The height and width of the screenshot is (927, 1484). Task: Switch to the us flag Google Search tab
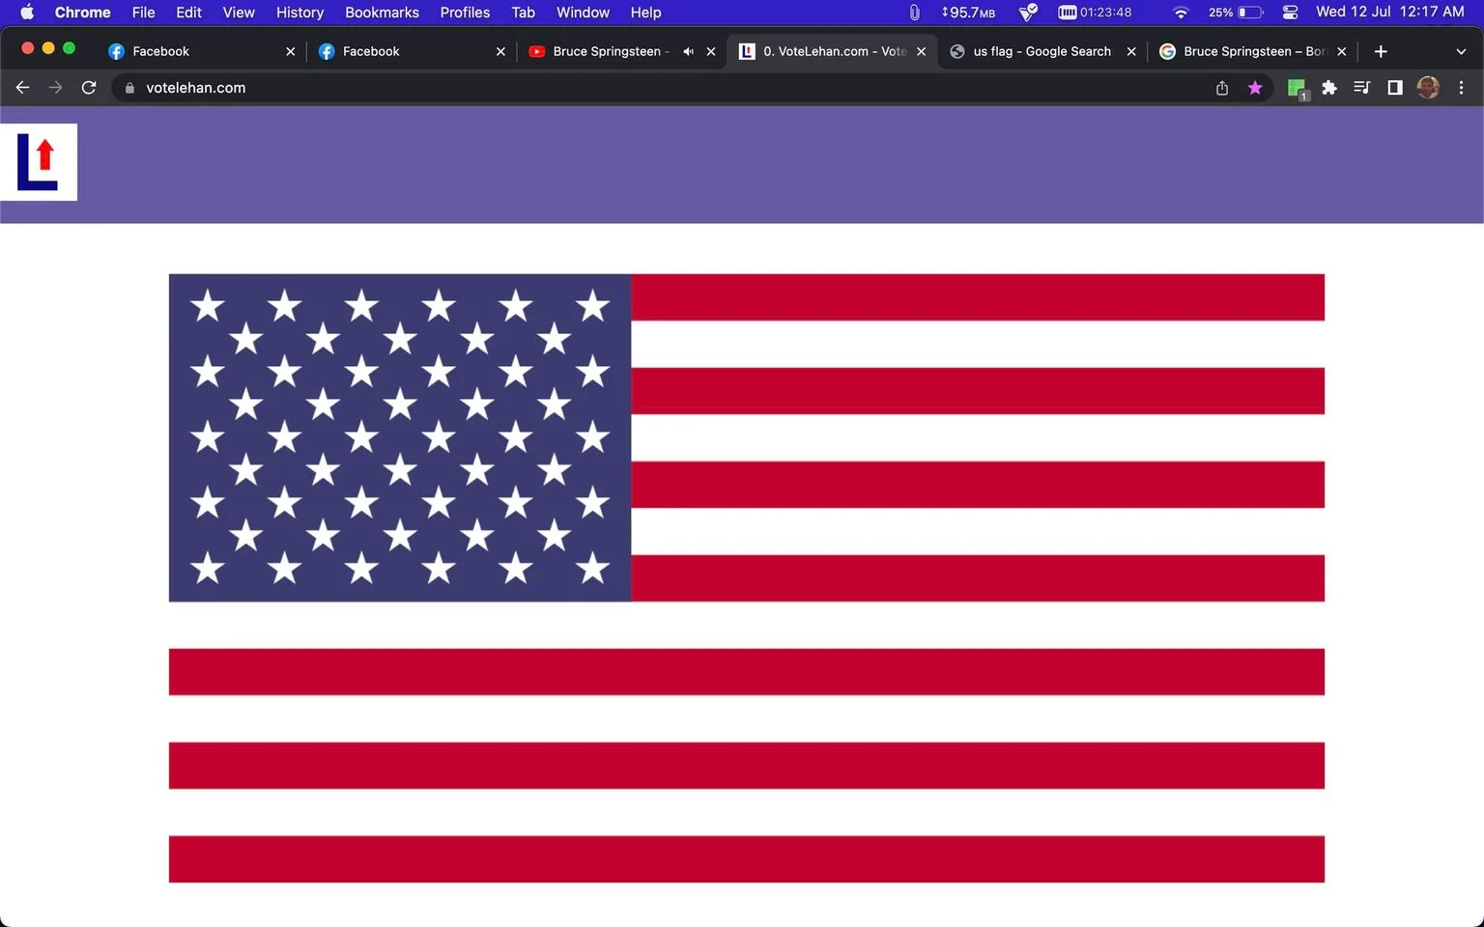click(1041, 51)
